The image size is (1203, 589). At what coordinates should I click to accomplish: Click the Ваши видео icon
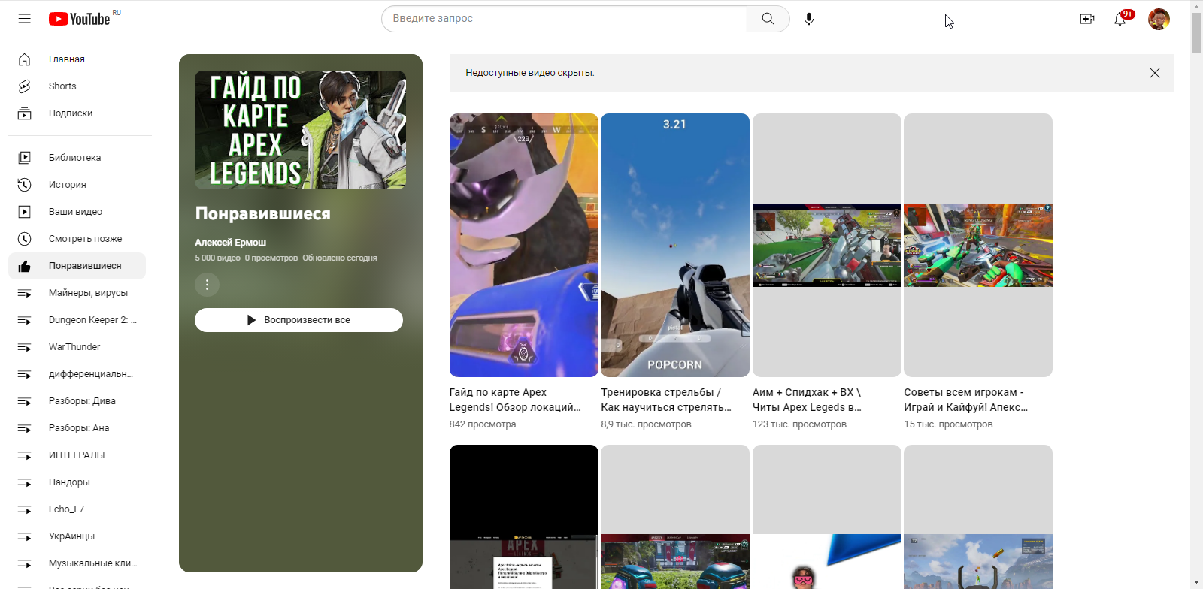point(25,212)
